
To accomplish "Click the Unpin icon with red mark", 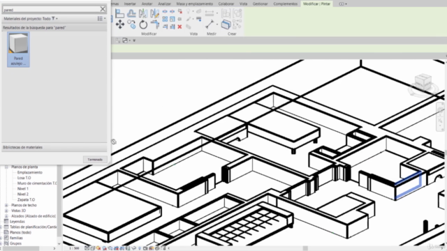I will (180, 12).
